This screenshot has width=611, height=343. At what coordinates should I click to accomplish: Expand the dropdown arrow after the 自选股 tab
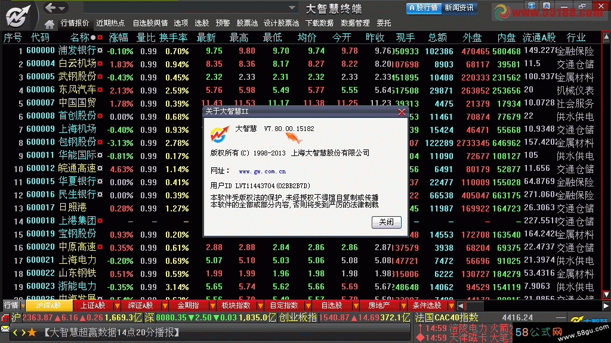click(356, 306)
